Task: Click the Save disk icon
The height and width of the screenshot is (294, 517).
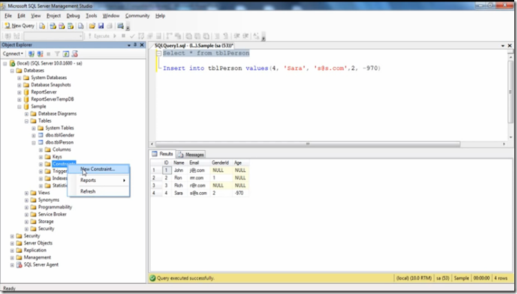Action: 101,25
